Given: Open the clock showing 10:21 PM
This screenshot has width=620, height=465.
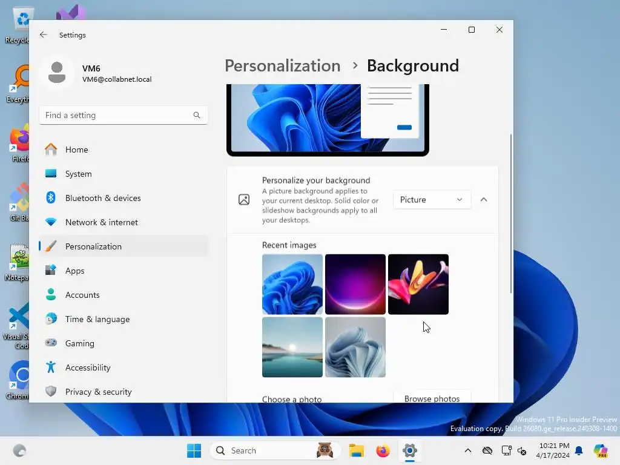Looking at the screenshot, I should click(x=553, y=450).
